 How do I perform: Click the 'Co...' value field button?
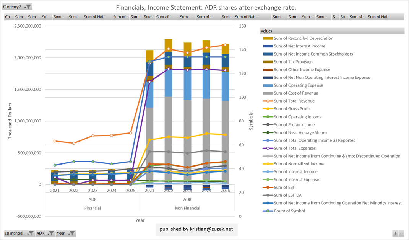click(x=9, y=17)
